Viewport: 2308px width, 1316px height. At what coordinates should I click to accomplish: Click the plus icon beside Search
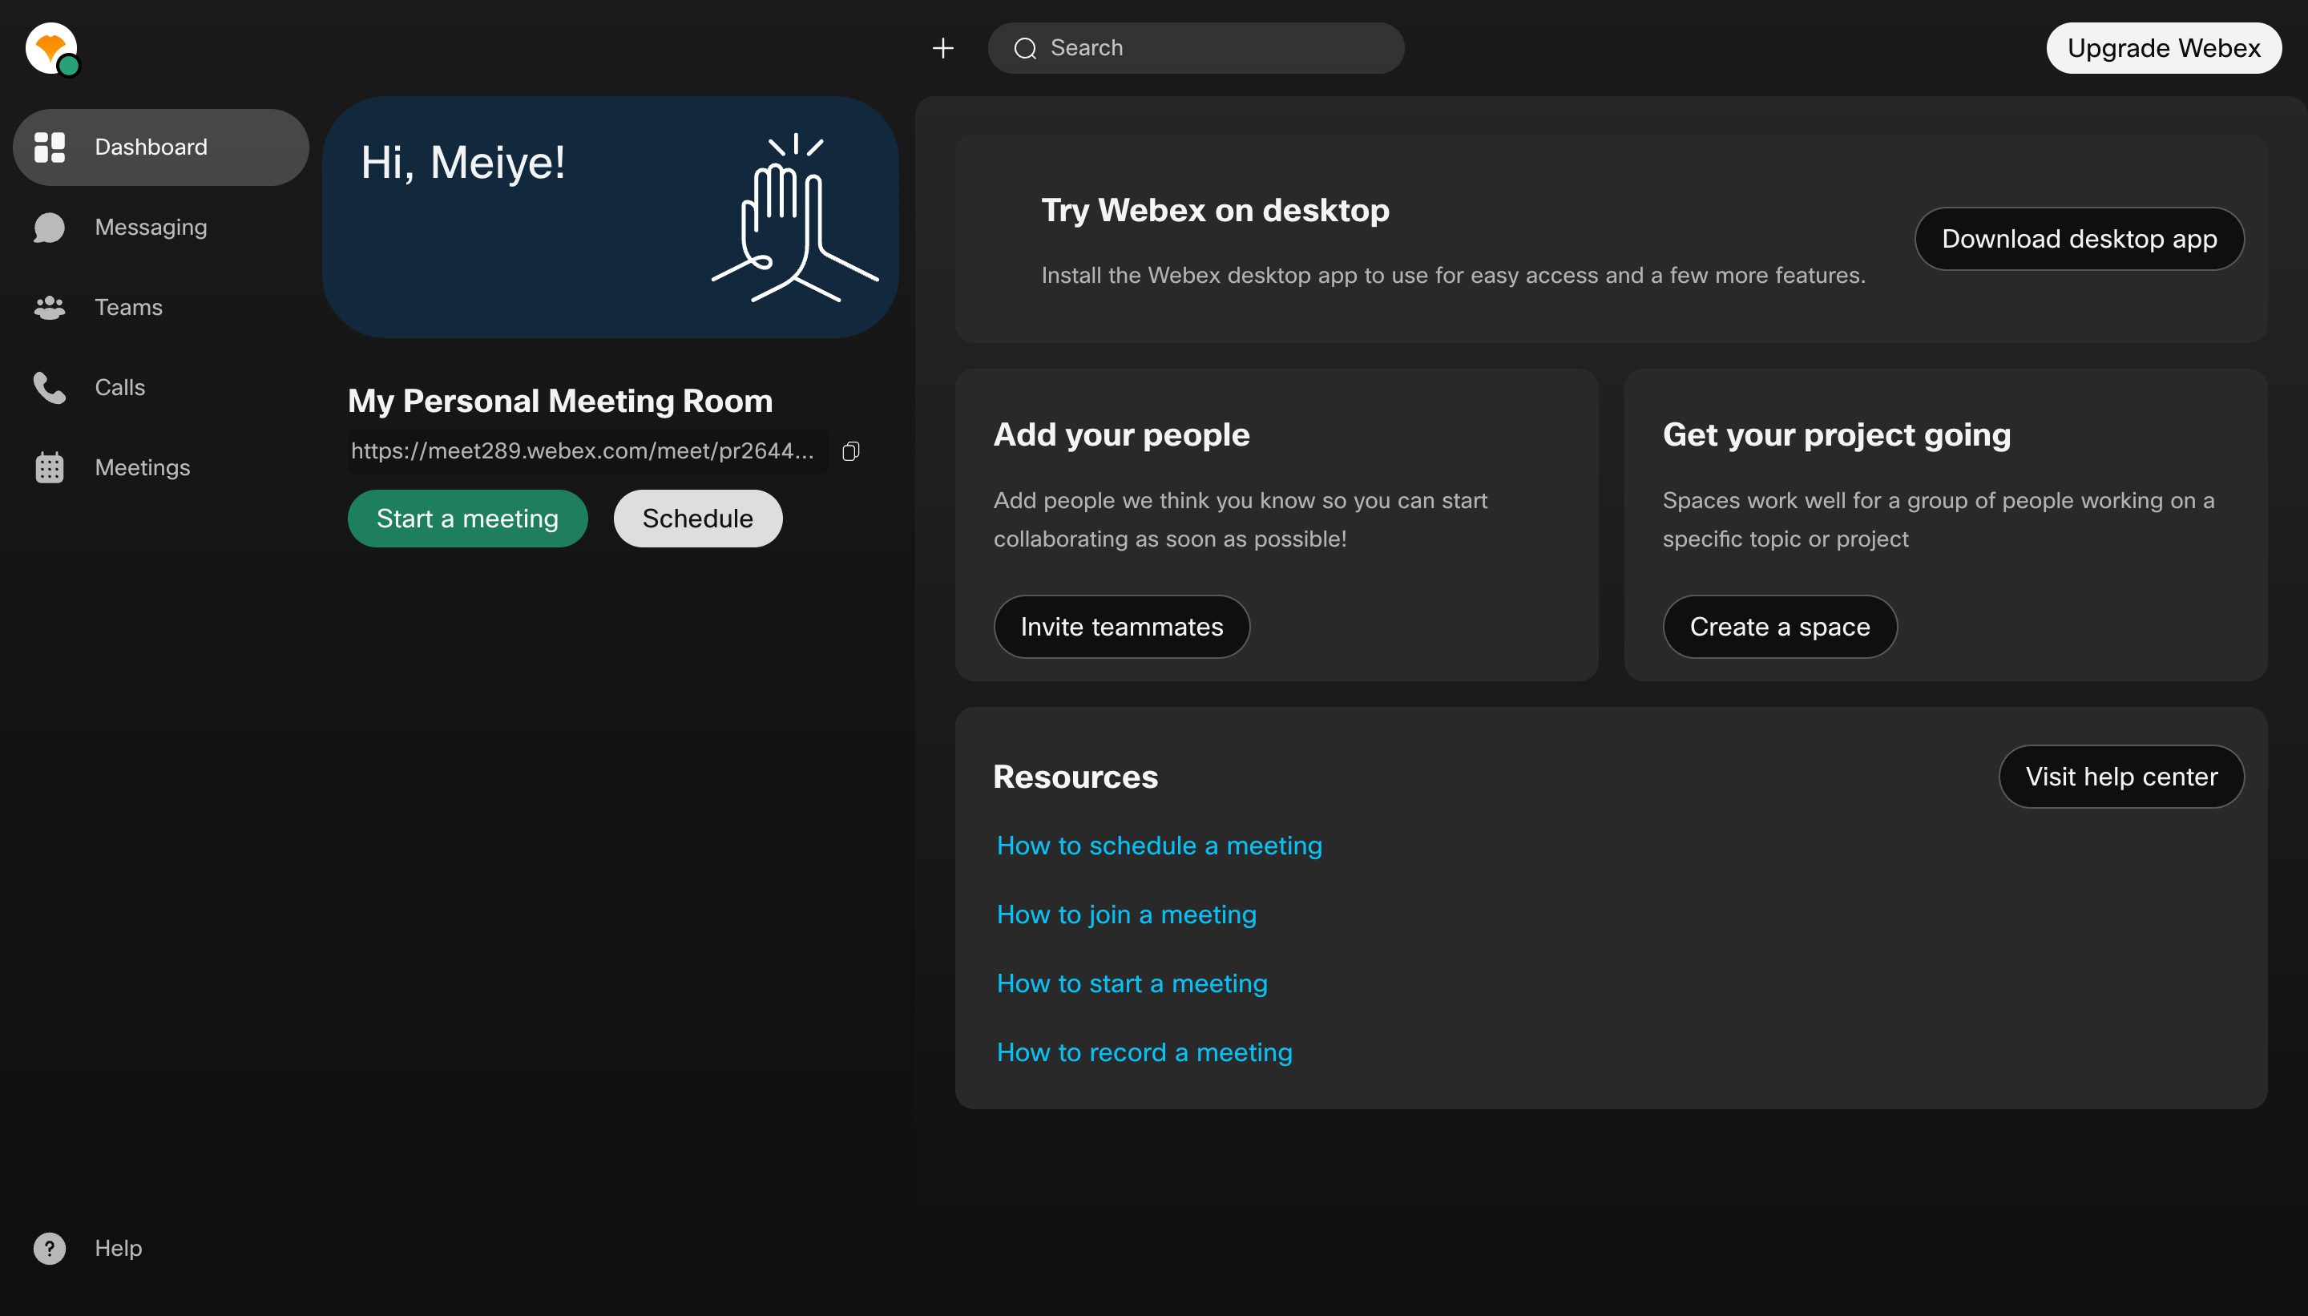coord(942,48)
